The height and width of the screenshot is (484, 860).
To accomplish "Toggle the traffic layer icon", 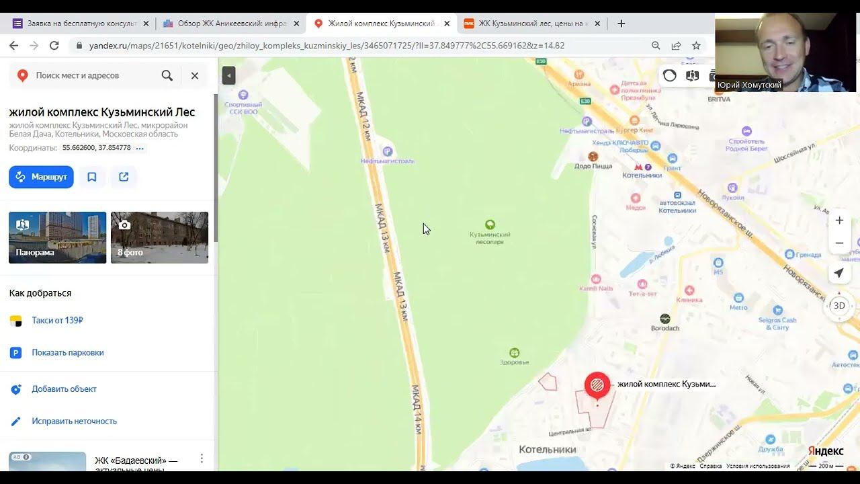I will coord(670,75).
